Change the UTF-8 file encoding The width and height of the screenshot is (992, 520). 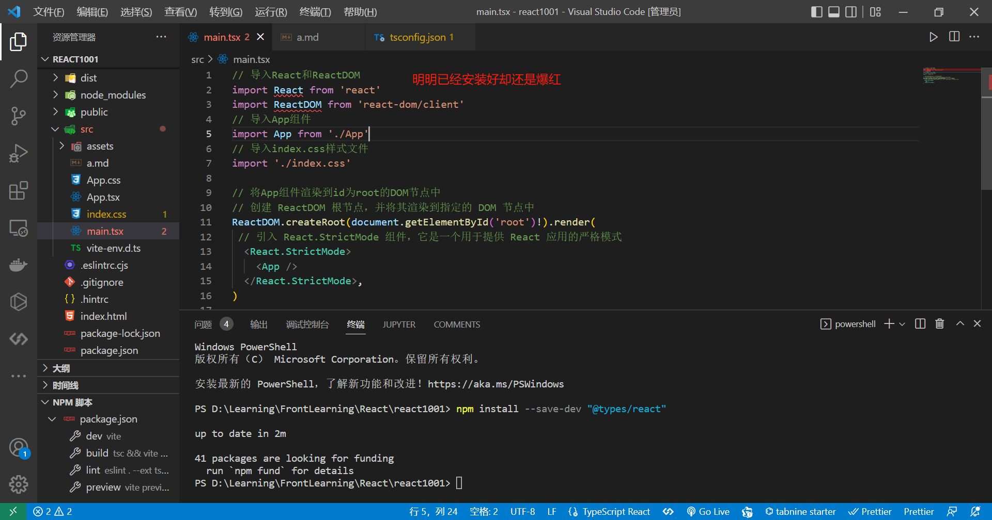(x=522, y=511)
